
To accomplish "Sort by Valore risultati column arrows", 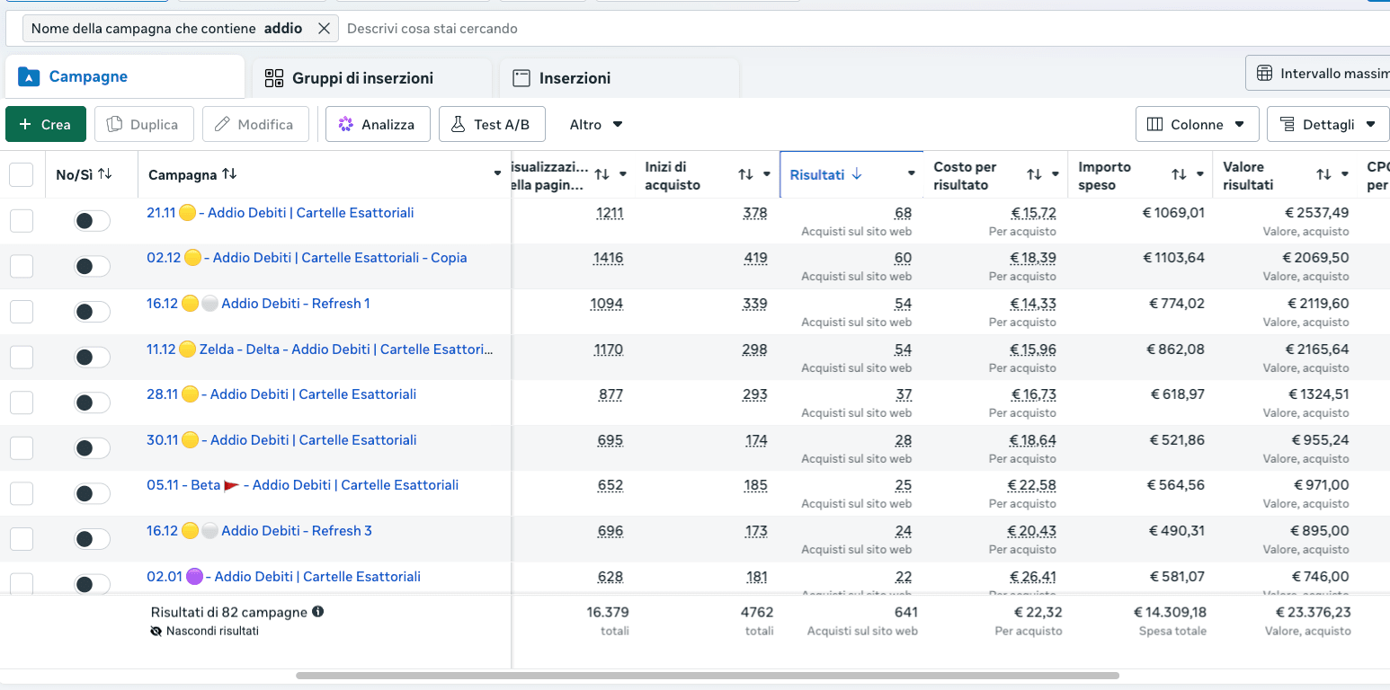I will [1324, 174].
